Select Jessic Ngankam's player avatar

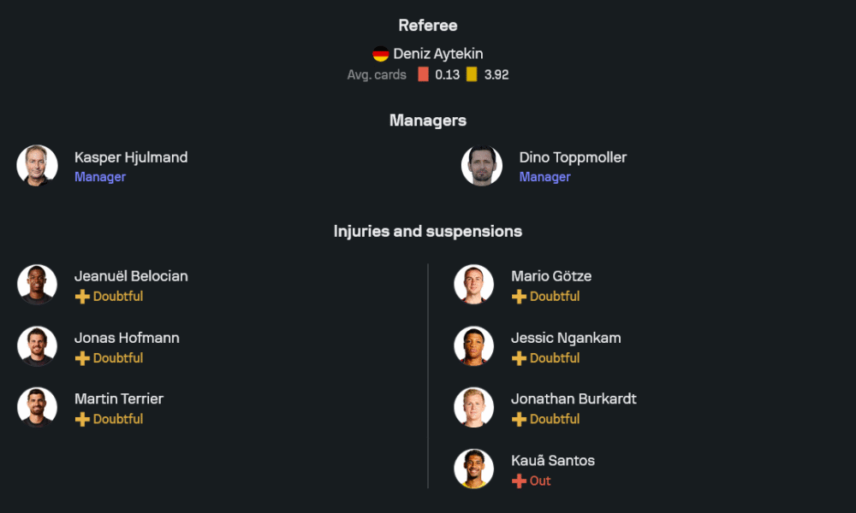pos(473,346)
